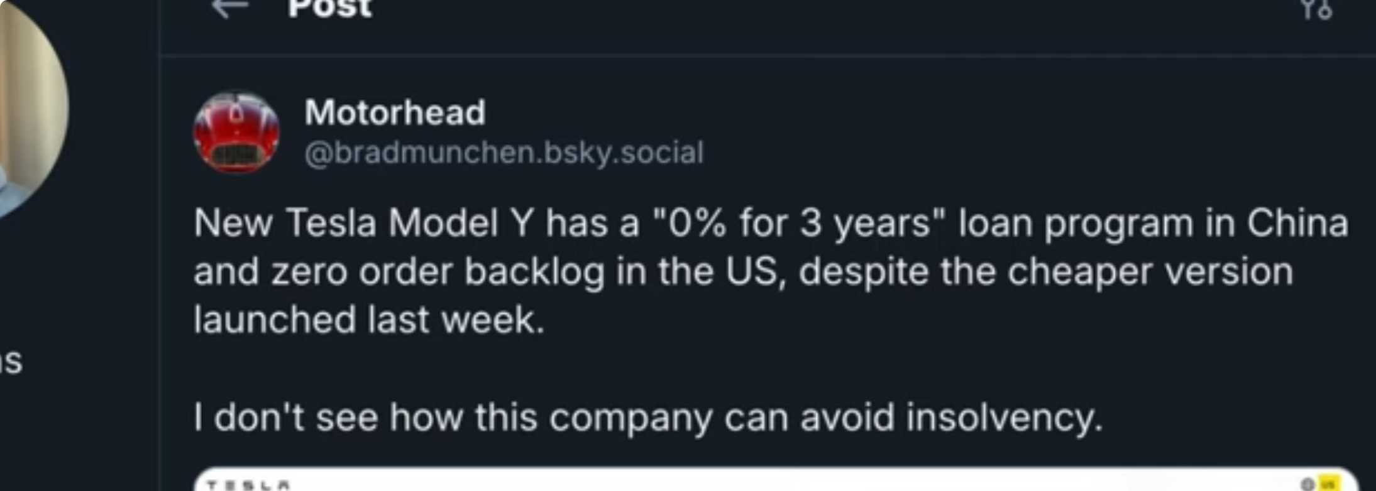Click the "avoid insolvency" sentence
The height and width of the screenshot is (491, 1376).
pyautogui.click(x=950, y=418)
